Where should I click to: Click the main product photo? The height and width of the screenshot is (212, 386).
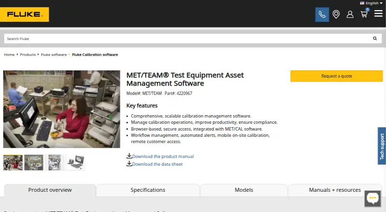[x=62, y=109]
